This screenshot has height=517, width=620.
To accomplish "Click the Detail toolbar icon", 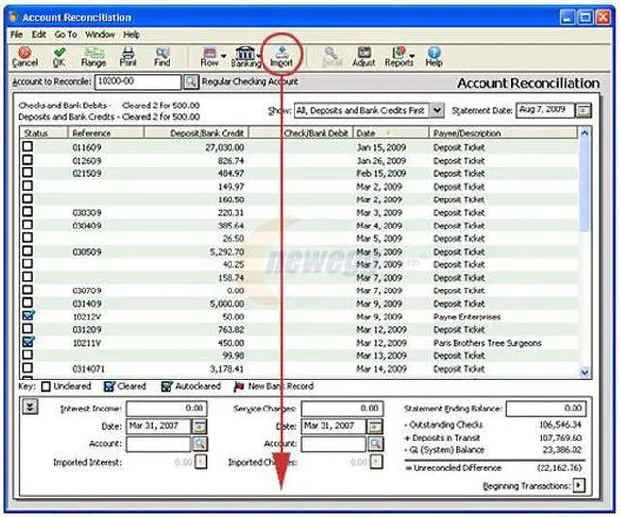I will click(x=331, y=56).
